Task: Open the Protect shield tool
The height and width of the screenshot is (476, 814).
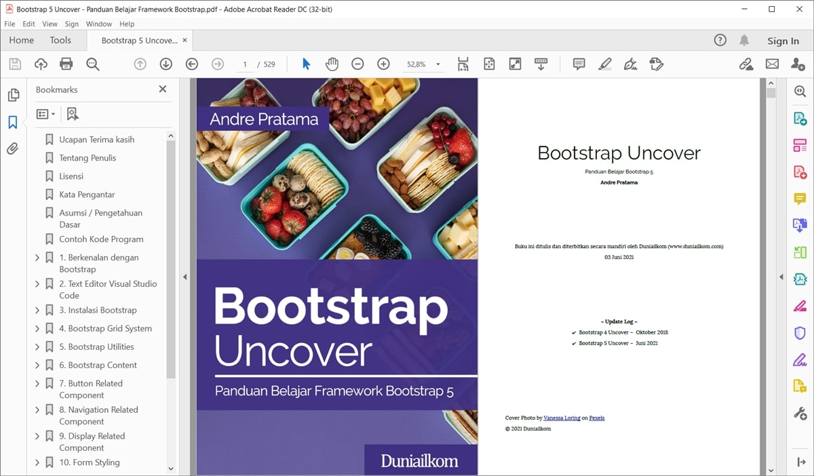Action: coord(800,333)
